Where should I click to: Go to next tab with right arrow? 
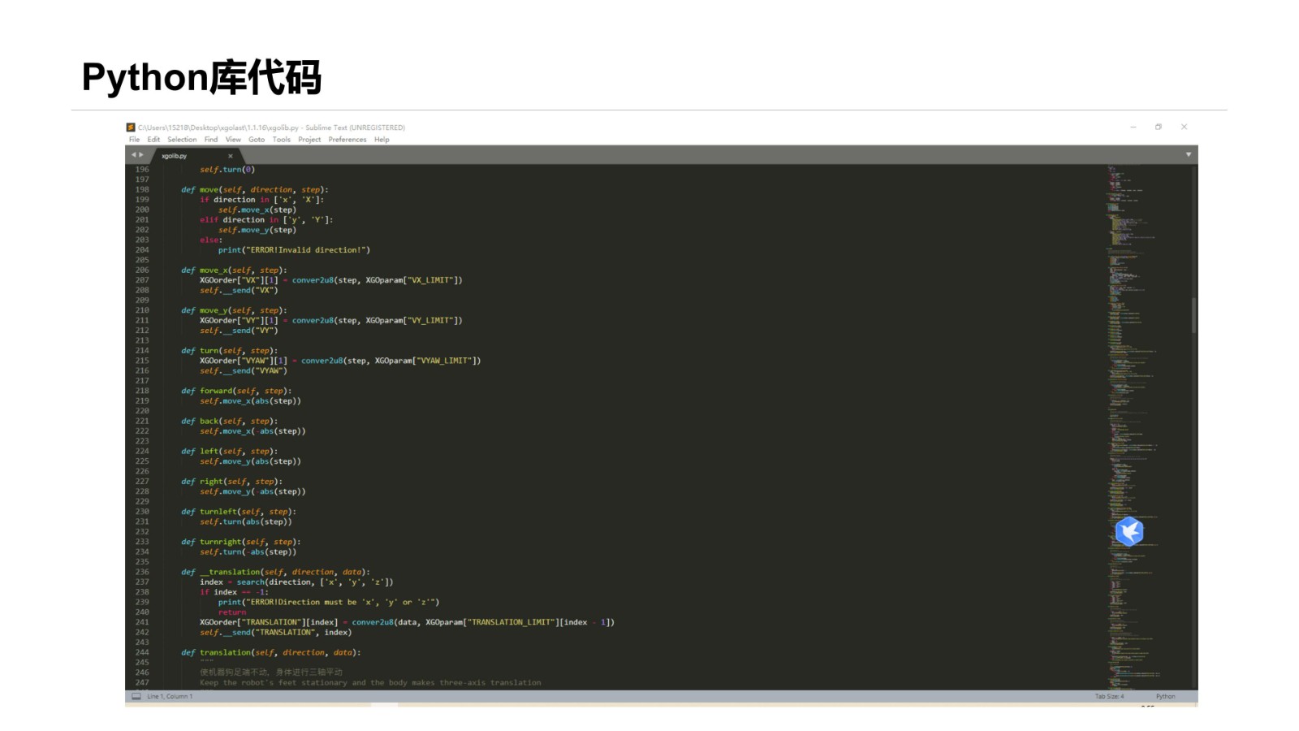tap(141, 155)
